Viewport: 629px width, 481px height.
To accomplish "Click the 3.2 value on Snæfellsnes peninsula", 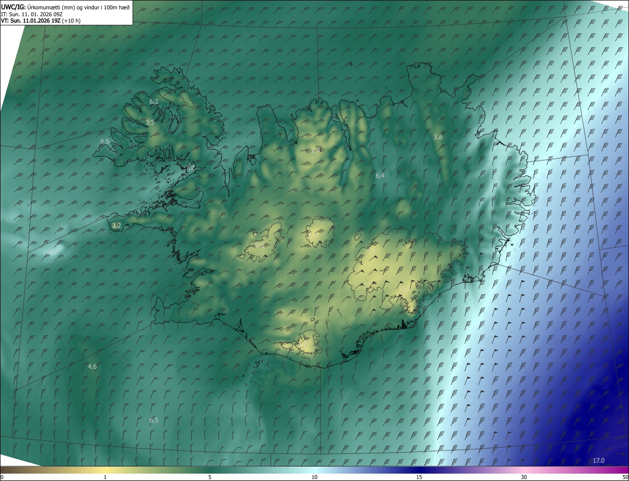I will 116,226.
